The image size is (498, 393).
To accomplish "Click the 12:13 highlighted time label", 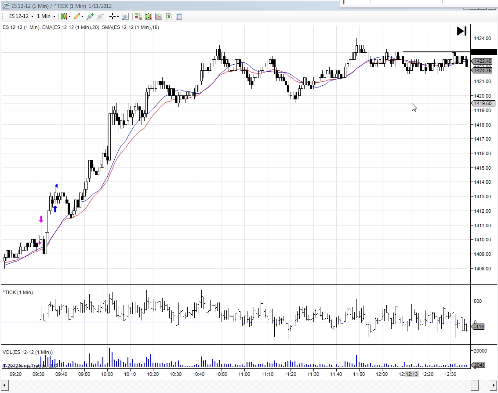I will point(411,374).
